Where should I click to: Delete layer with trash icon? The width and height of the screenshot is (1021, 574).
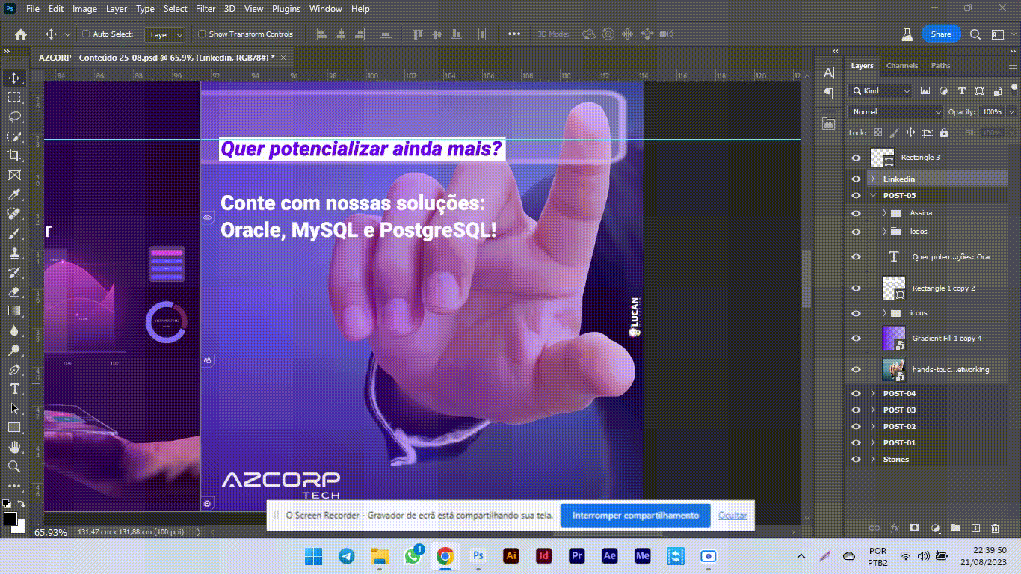(x=995, y=528)
